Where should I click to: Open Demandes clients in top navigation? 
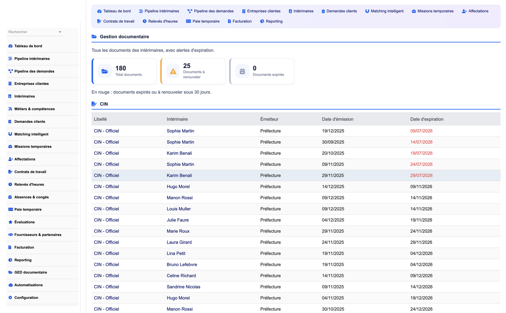(x=339, y=11)
